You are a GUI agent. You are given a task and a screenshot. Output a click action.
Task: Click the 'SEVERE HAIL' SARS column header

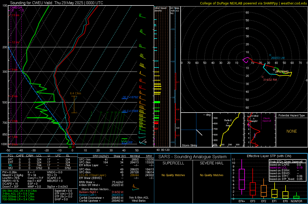[x=211, y=163]
